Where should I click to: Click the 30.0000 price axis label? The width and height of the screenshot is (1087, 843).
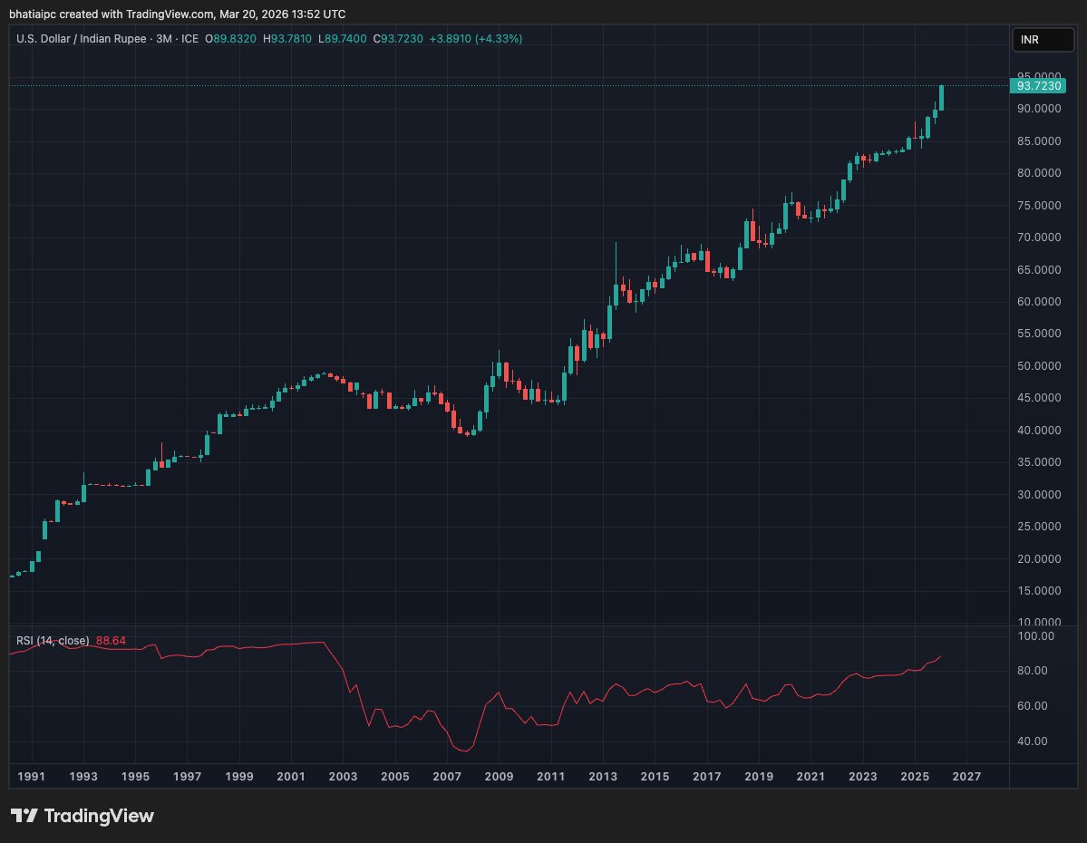(x=1039, y=495)
